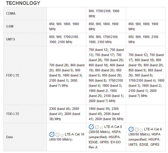Click the blue speed gauge icon beside LTE-A Cat 10
The width and height of the screenshot is (168, 153).
(x=52, y=134)
